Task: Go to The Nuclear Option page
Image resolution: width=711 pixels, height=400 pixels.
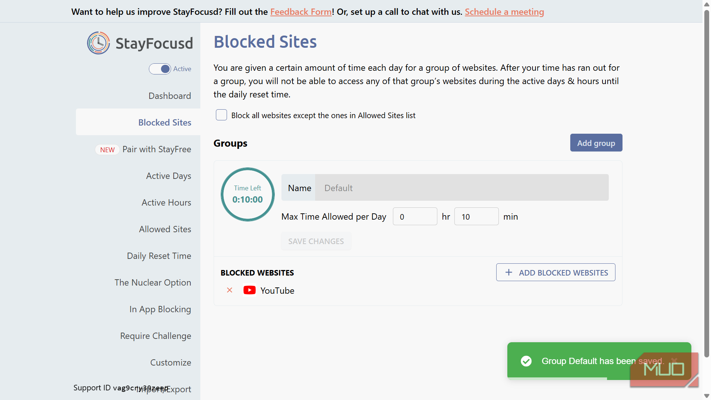Action: pyautogui.click(x=153, y=283)
